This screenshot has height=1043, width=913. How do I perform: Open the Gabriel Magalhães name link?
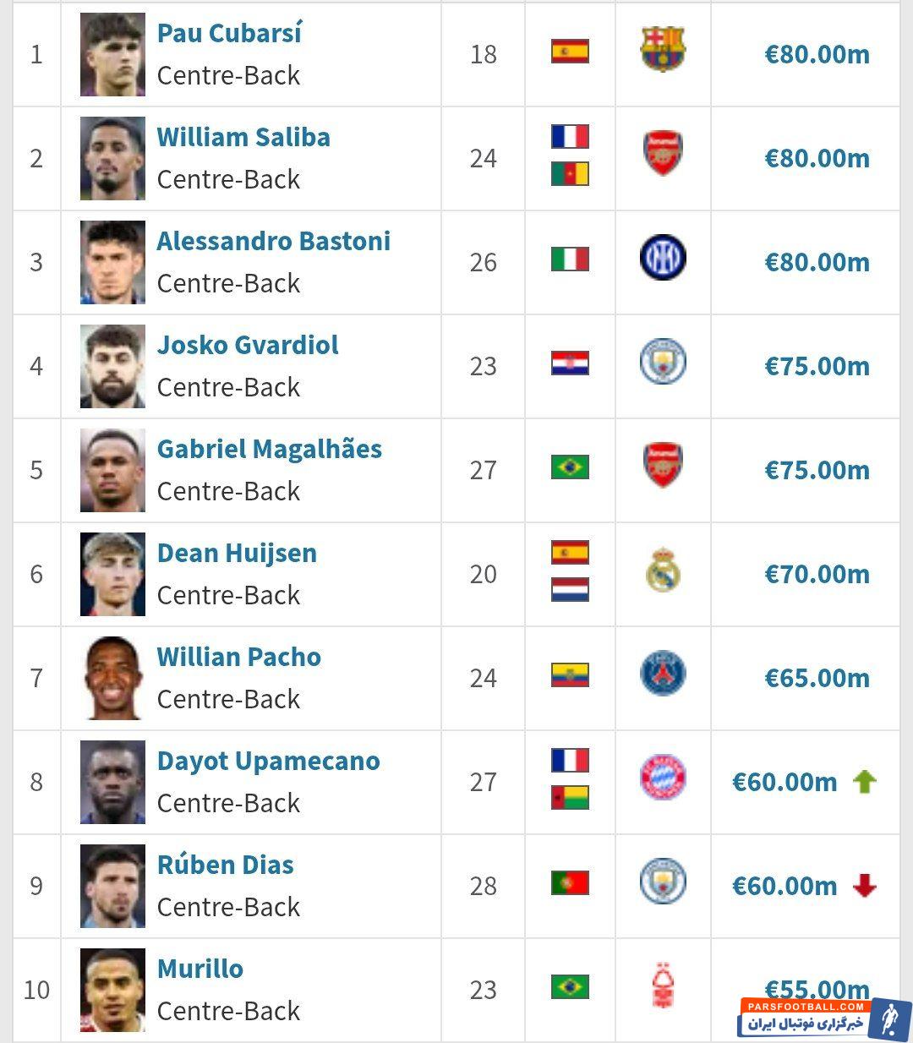[269, 450]
